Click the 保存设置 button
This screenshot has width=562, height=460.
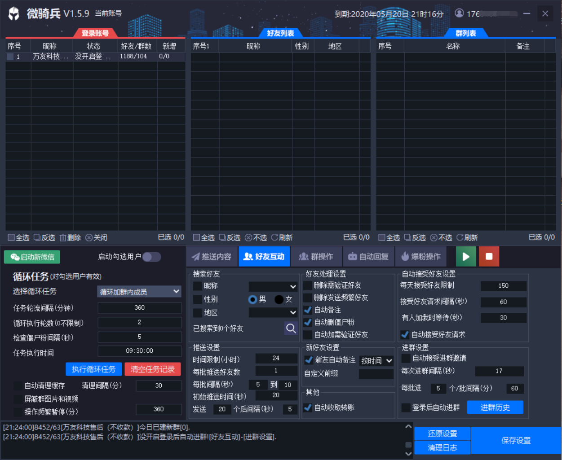516,441
